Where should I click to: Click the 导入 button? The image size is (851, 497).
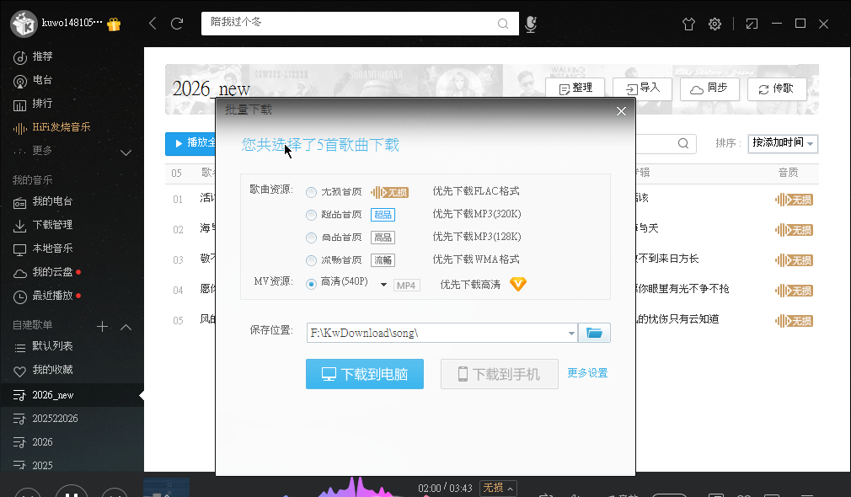pos(643,88)
